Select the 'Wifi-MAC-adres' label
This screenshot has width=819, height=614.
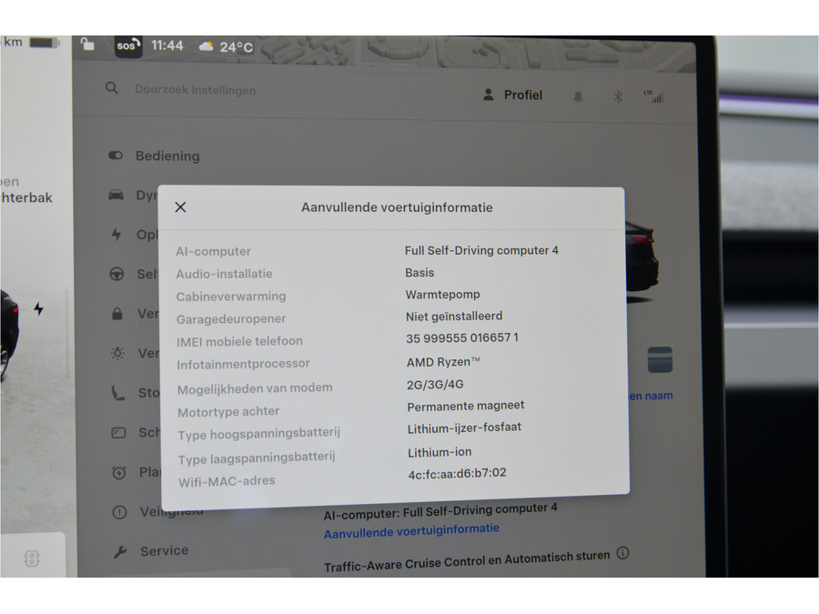tap(227, 481)
